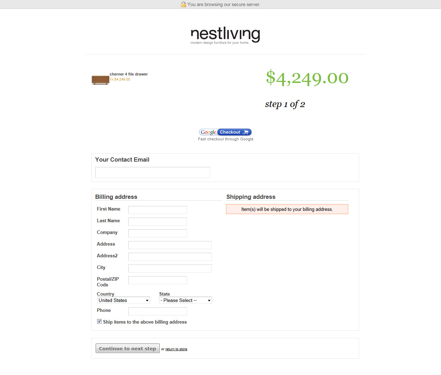Click the Phone number field

158,311
